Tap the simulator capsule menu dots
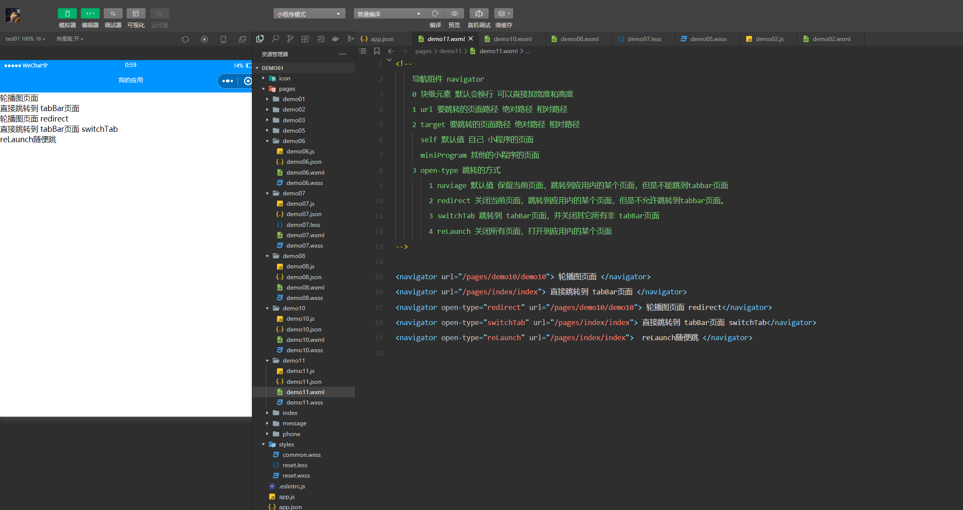This screenshot has width=963, height=510. click(x=228, y=81)
